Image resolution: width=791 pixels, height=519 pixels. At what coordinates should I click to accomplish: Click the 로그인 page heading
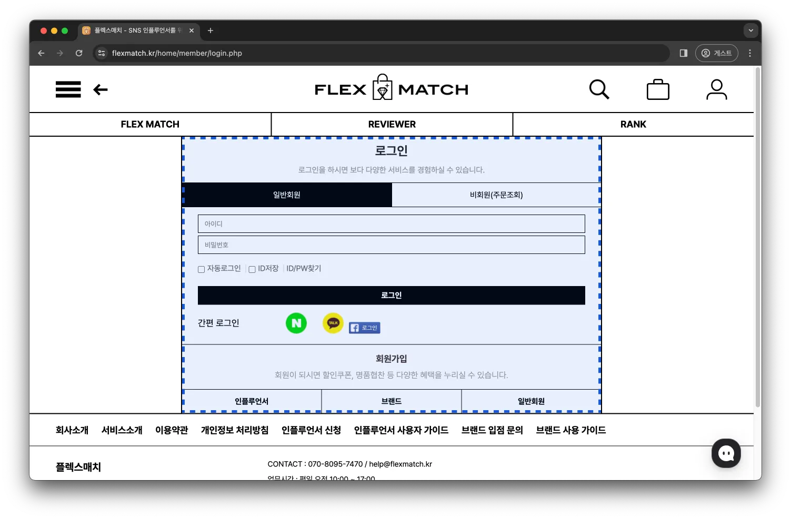392,150
